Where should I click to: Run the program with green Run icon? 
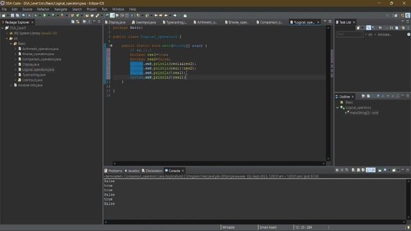click(44, 15)
